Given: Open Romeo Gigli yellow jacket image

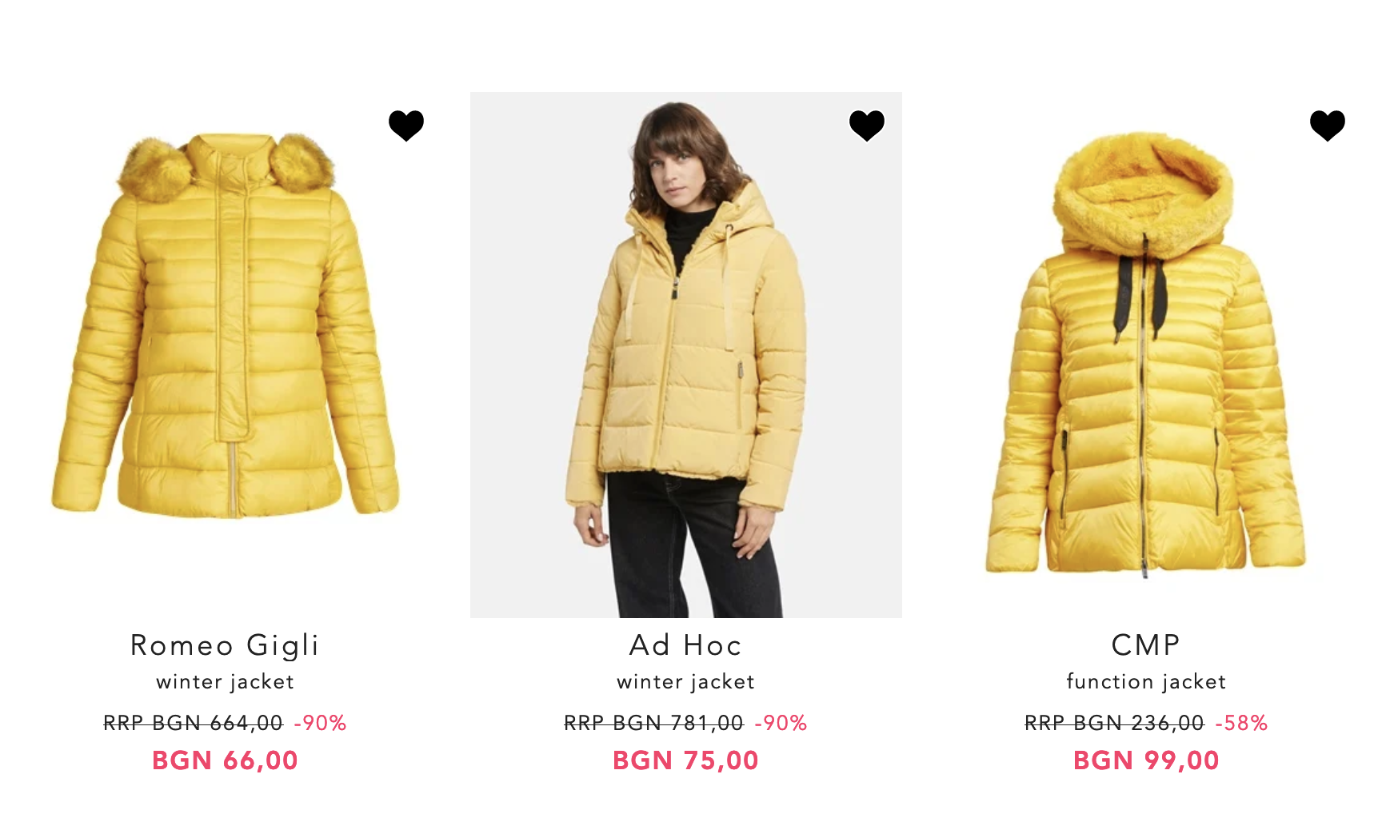Looking at the screenshot, I should click(x=226, y=325).
